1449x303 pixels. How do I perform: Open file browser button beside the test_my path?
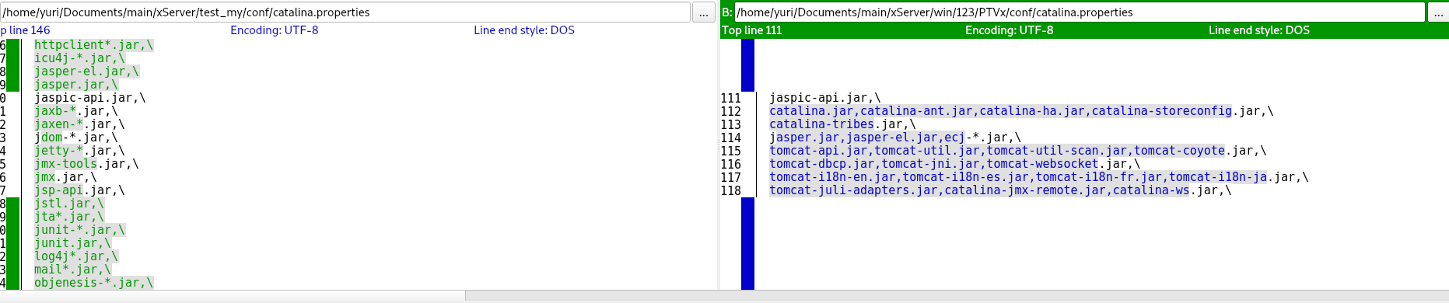click(704, 12)
